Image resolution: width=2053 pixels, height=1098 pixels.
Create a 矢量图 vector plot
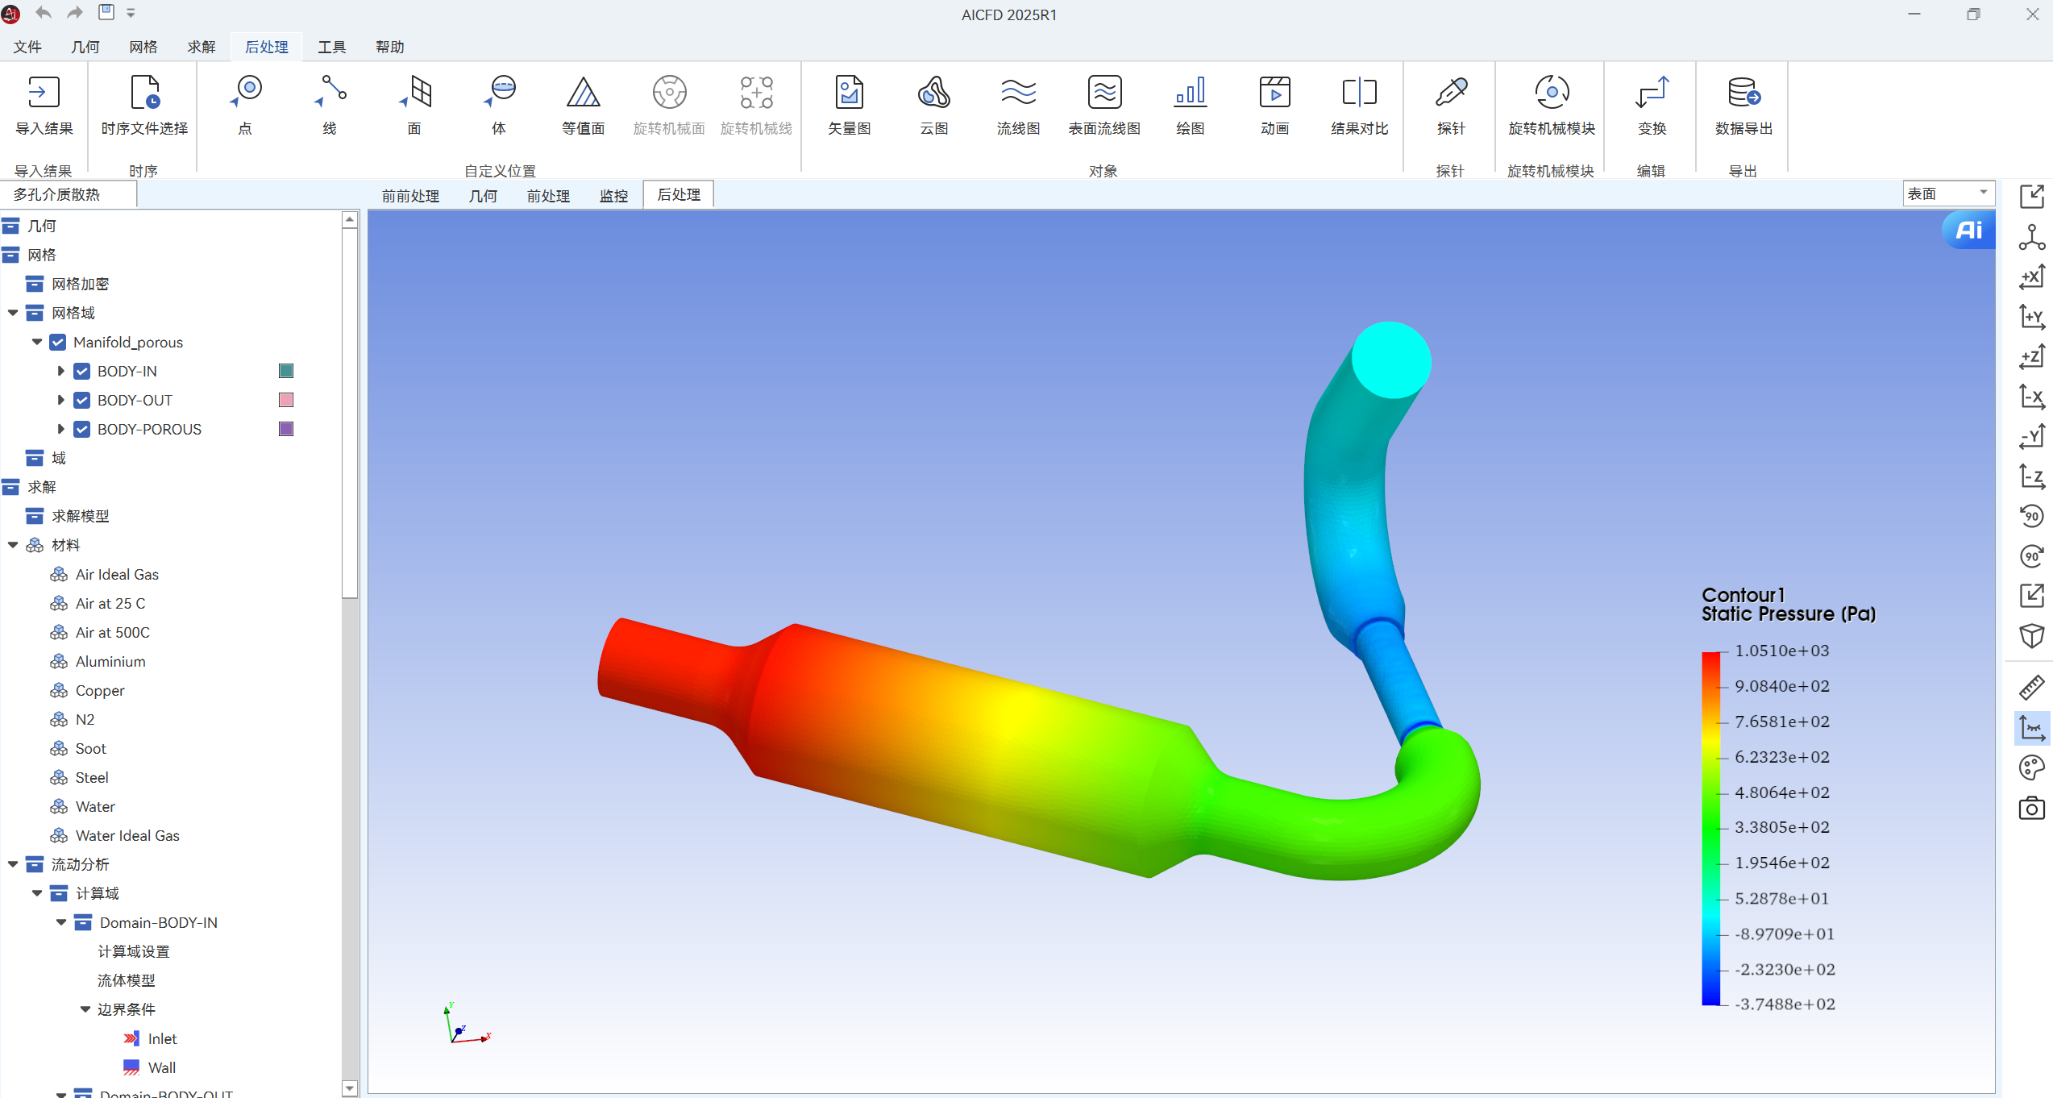click(850, 106)
